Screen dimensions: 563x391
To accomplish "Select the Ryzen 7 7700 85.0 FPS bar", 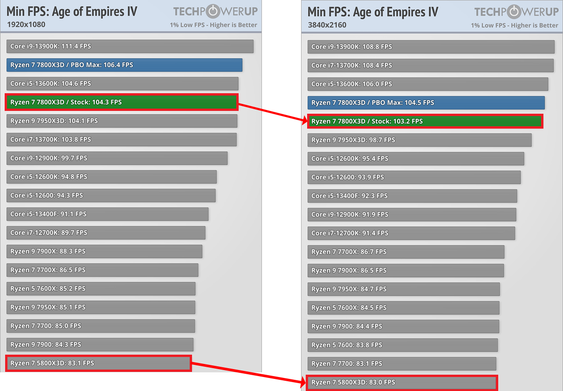I will 101,326.
